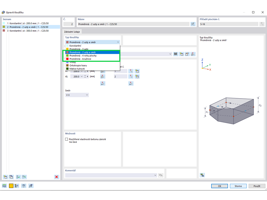Click the d2 spinner arrows

[x=85, y=77]
